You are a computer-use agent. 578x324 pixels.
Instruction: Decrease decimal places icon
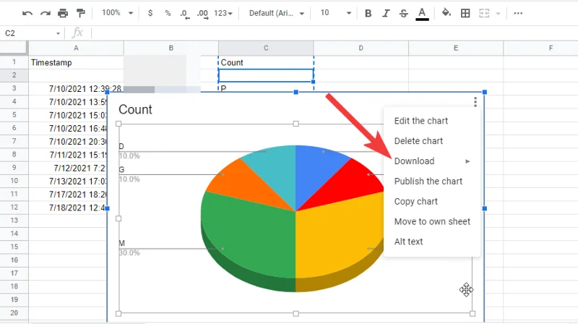pyautogui.click(x=185, y=14)
